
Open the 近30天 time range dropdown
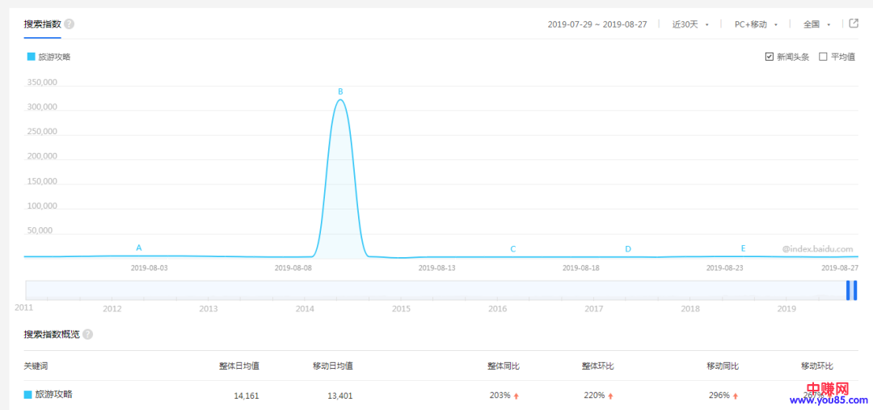(690, 24)
